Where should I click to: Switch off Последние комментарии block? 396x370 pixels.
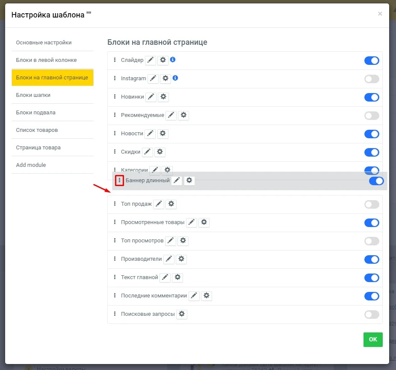tap(371, 296)
